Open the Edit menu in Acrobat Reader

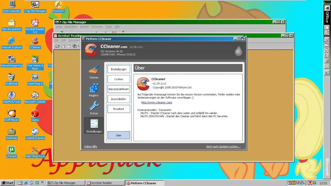(x=64, y=40)
